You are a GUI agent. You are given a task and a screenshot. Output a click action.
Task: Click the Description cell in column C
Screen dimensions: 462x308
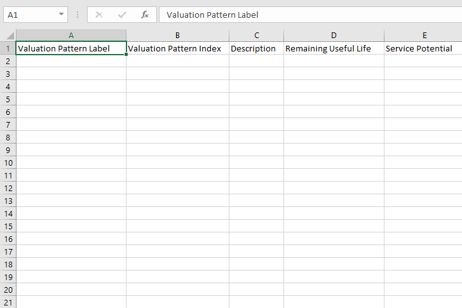pos(256,48)
